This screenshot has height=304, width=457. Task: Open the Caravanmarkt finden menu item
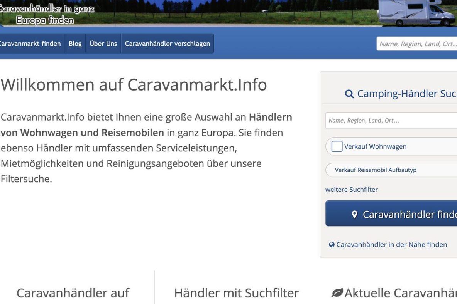click(30, 44)
